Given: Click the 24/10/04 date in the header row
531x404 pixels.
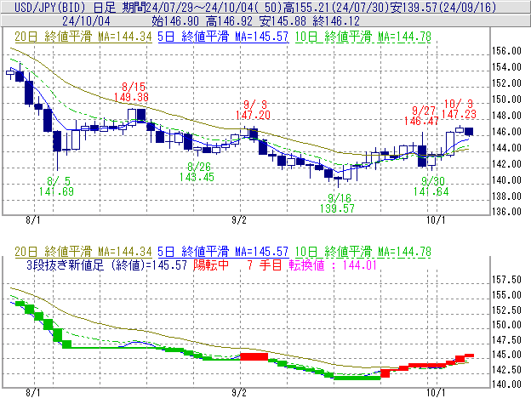Looking at the screenshot, I should 86,21.
